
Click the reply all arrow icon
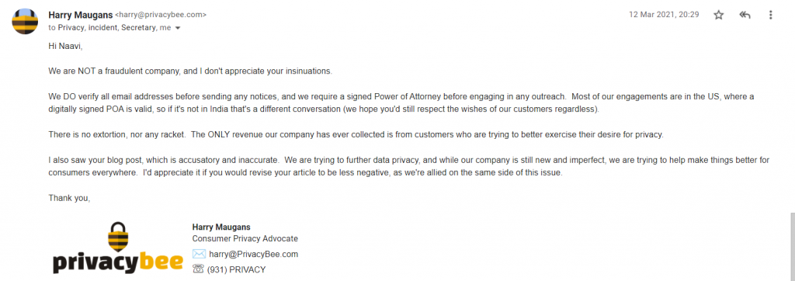click(x=745, y=16)
